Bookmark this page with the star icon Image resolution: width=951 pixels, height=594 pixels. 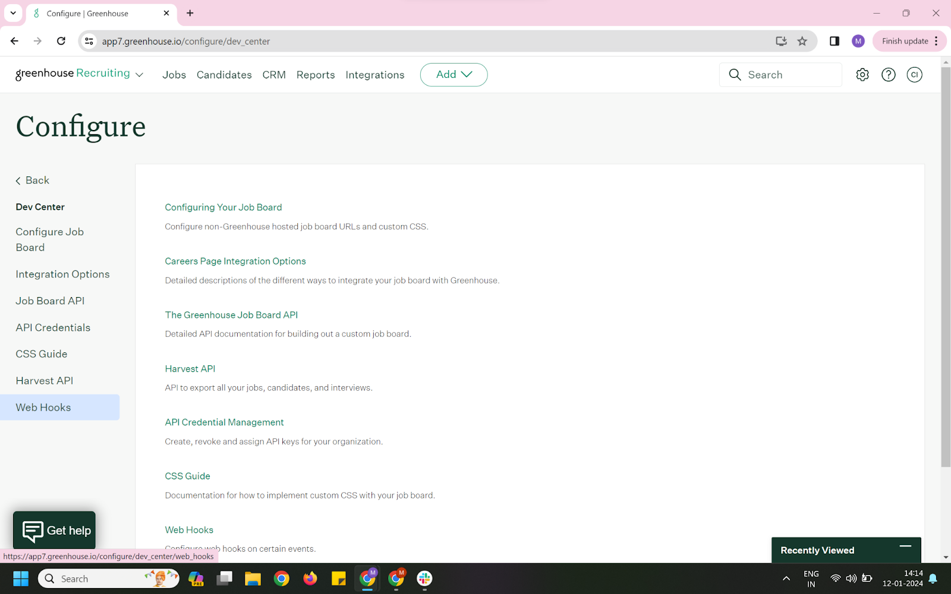tap(802, 41)
